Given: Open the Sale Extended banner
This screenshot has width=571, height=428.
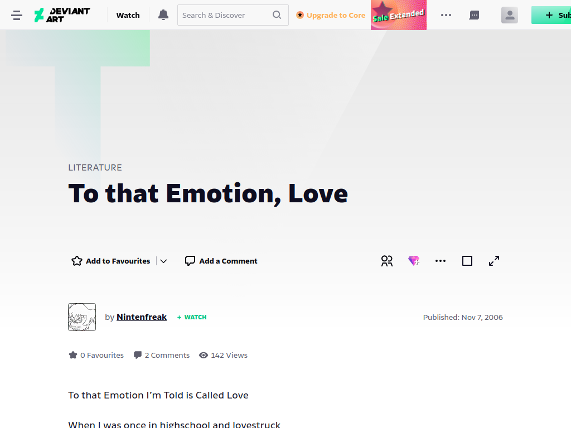Looking at the screenshot, I should (398, 15).
